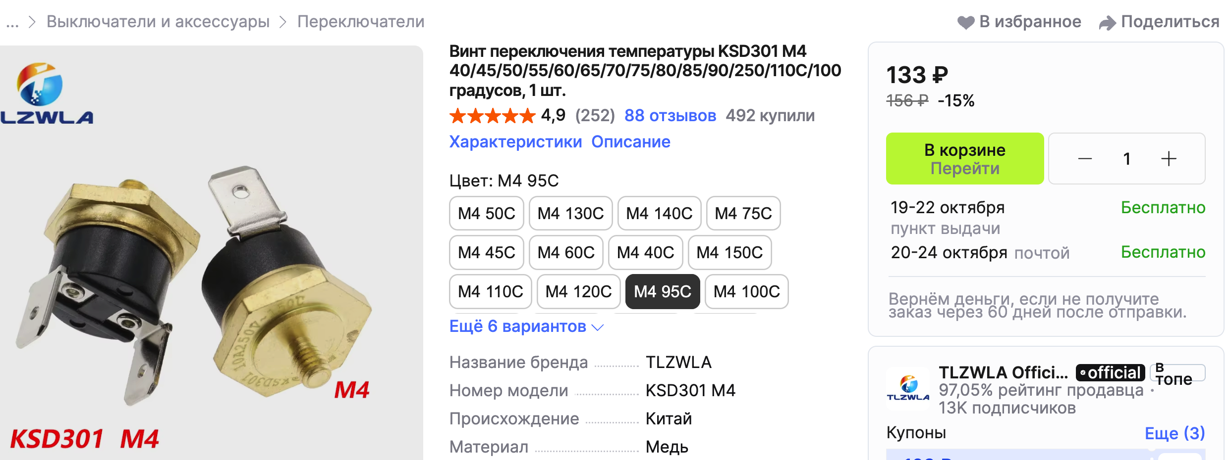Select the M4 50C variant

click(x=486, y=213)
